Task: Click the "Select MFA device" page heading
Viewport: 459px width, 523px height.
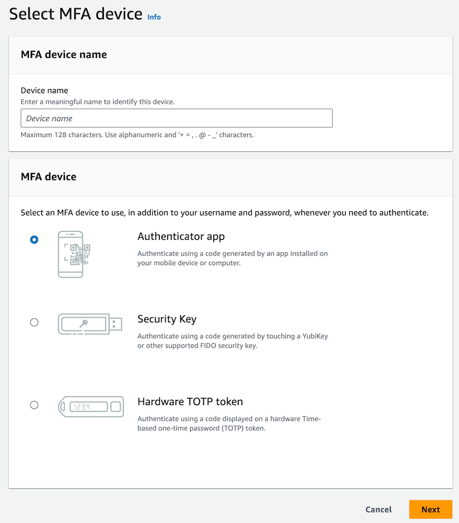Action: pyautogui.click(x=76, y=14)
